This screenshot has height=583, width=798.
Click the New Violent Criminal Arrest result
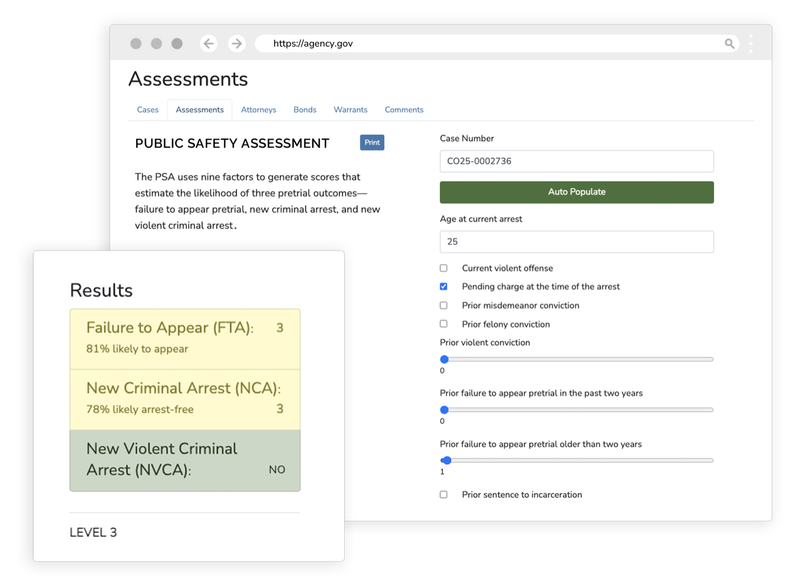click(185, 460)
